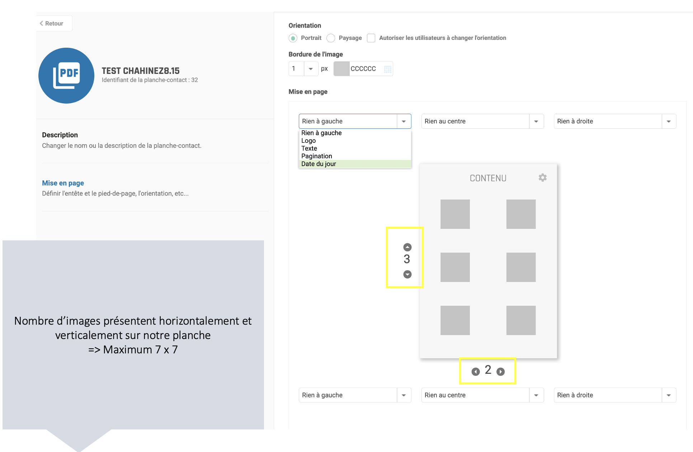Enable users to change orientation checkbox
This screenshot has height=452, width=693.
tap(371, 38)
